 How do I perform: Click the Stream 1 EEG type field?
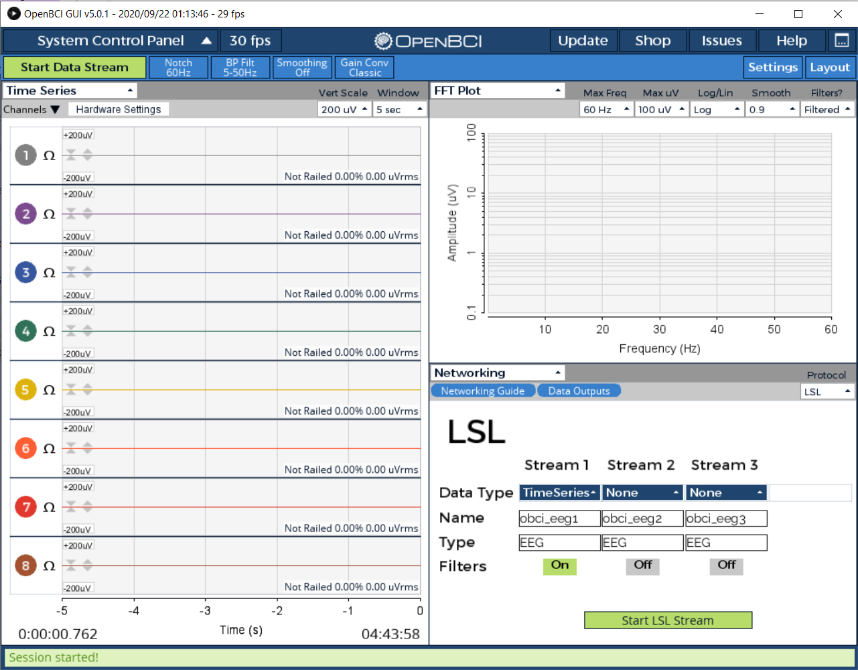point(560,543)
